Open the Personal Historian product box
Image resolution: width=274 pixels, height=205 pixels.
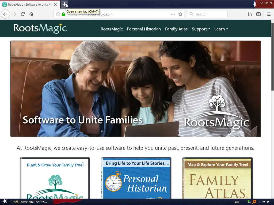[x=136, y=178]
